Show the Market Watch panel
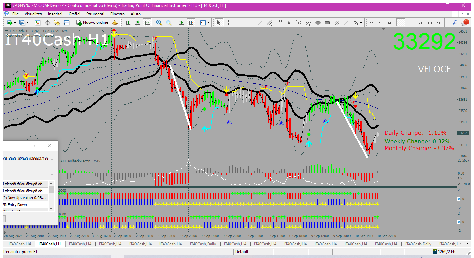474x258 pixels. point(38,23)
